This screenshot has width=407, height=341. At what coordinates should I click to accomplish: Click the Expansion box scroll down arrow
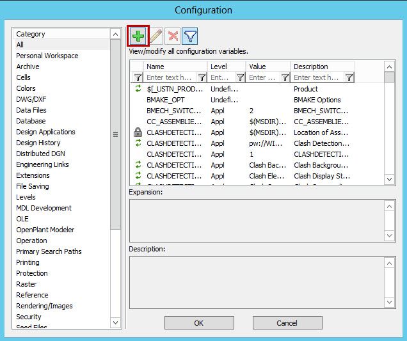click(389, 235)
